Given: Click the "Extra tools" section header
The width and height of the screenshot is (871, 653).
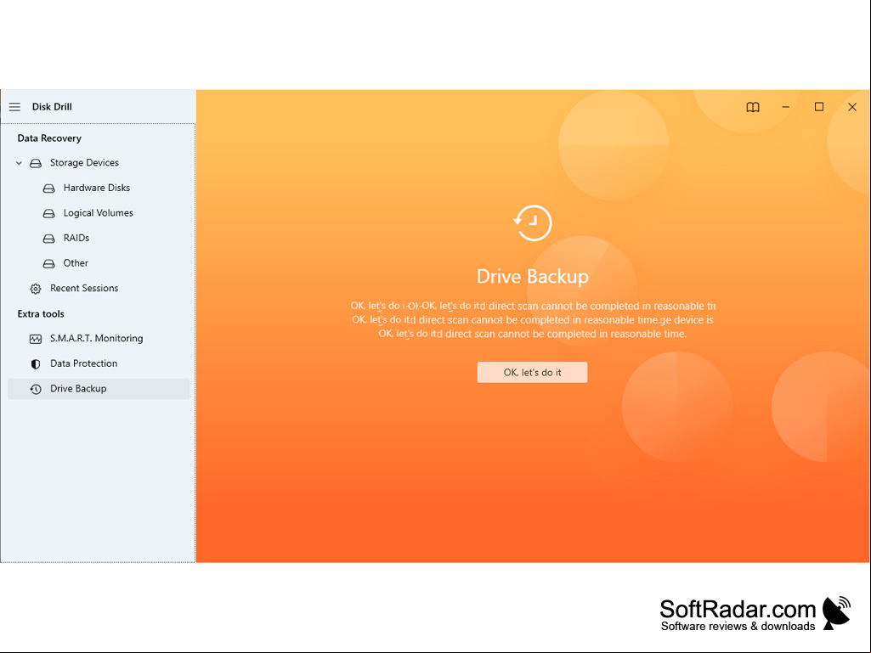Looking at the screenshot, I should tap(41, 313).
